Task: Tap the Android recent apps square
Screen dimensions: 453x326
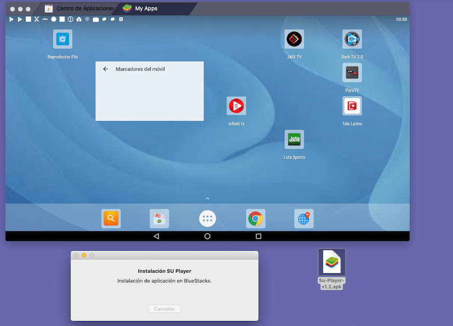Action: 258,236
